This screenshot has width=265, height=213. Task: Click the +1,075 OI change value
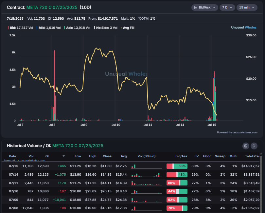click(60, 174)
